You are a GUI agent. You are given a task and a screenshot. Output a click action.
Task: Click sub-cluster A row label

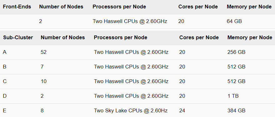pyautogui.click(x=5, y=52)
